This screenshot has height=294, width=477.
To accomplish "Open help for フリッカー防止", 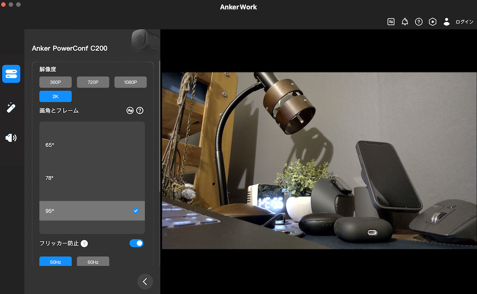I will point(84,243).
